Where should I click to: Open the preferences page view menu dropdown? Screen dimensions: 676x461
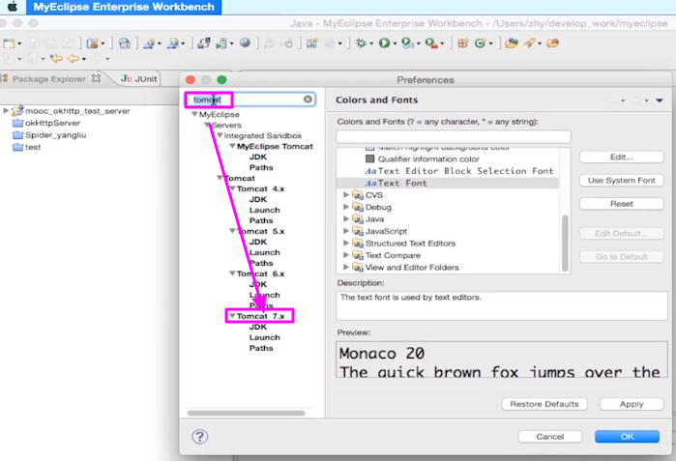tap(660, 101)
